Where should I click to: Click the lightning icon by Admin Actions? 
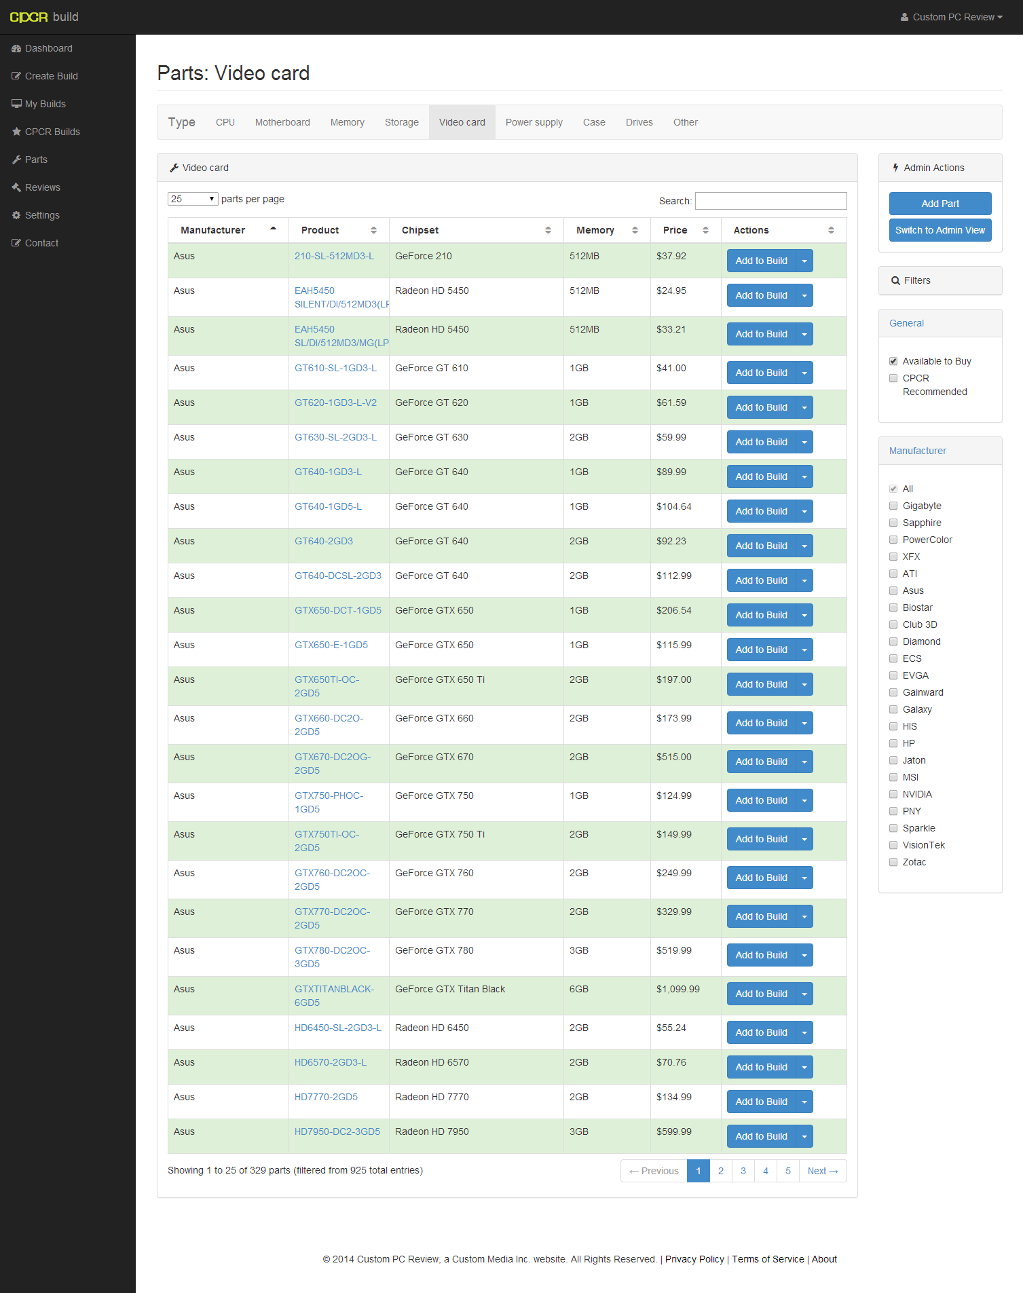tap(895, 168)
